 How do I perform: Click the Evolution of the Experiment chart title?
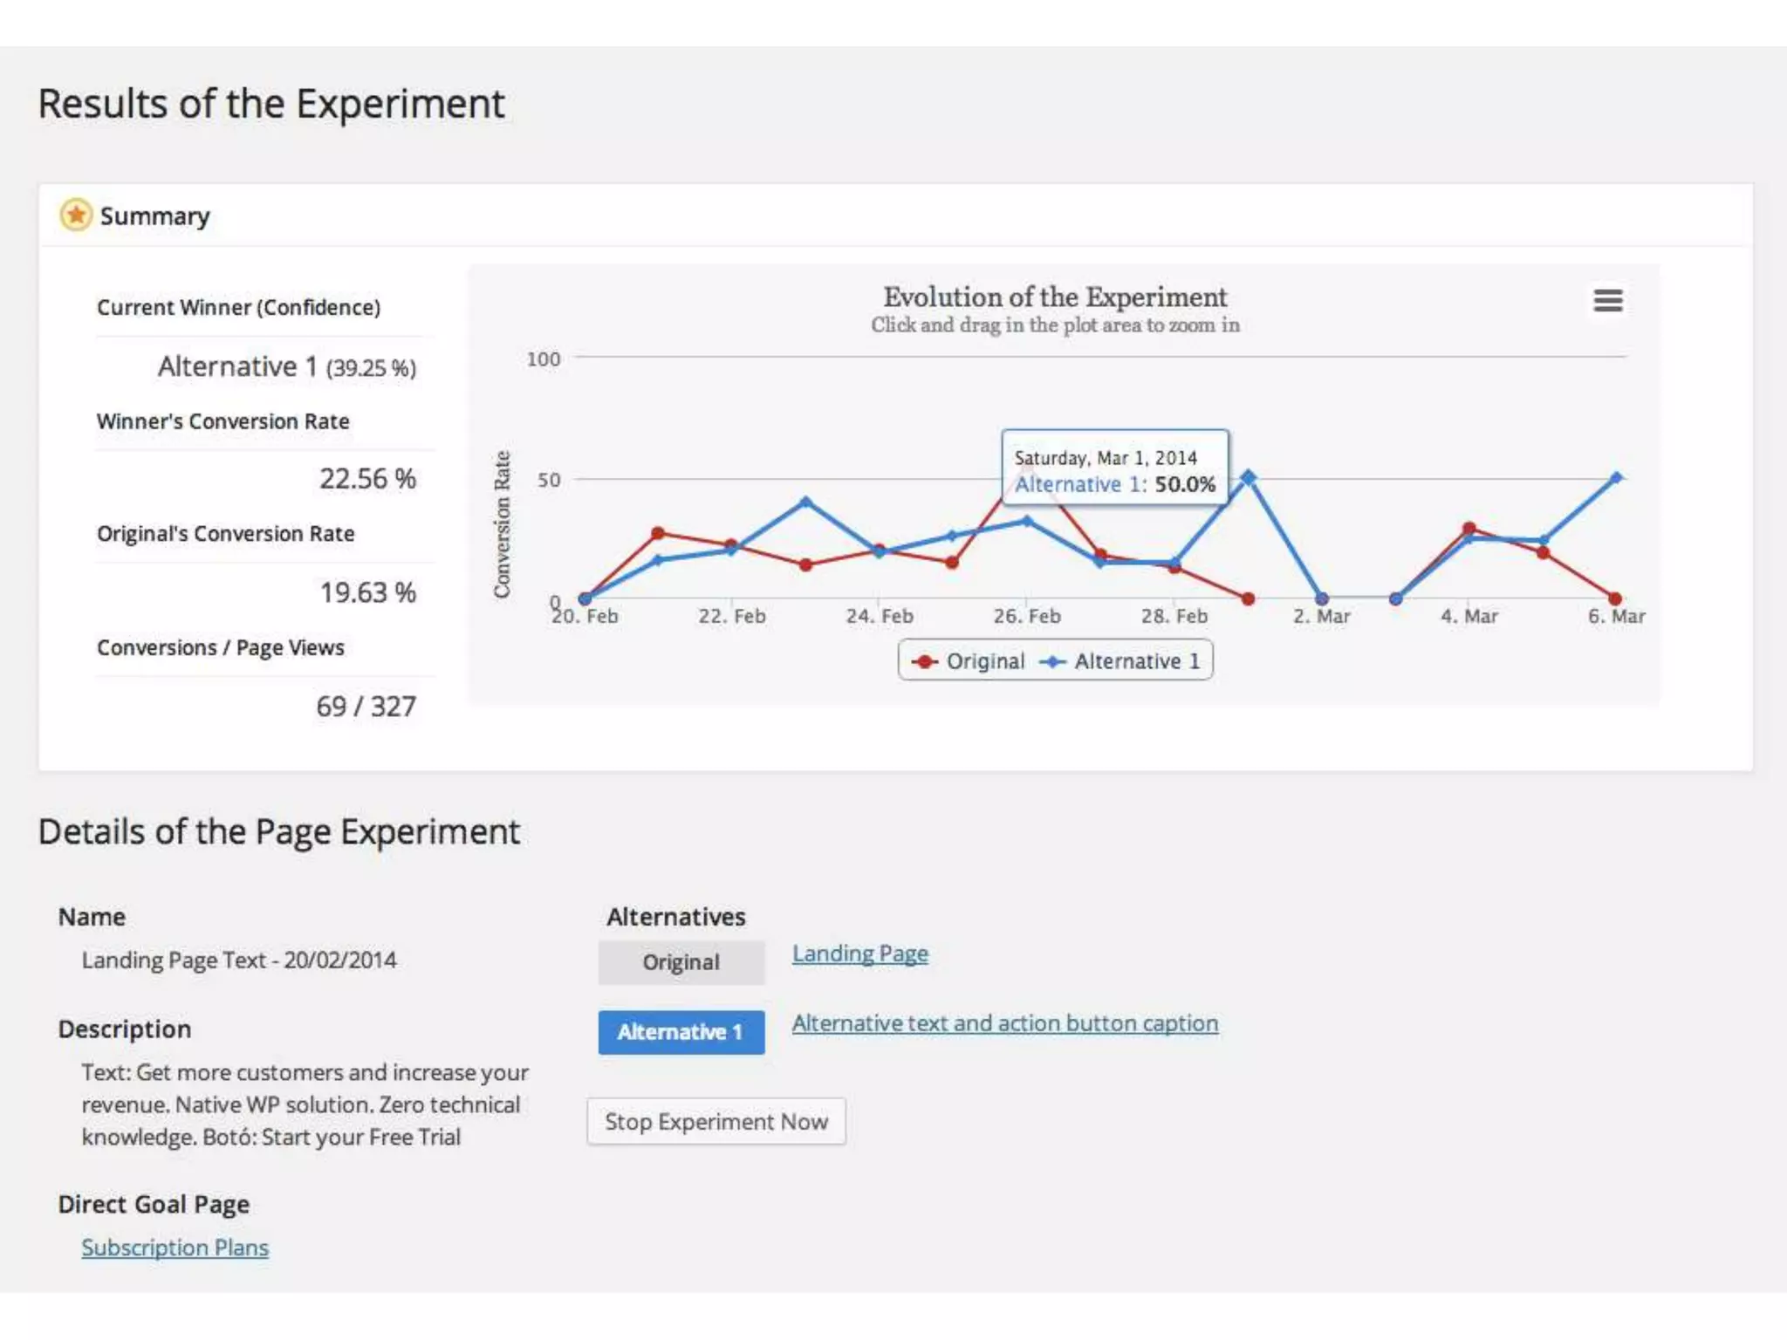coord(1054,297)
